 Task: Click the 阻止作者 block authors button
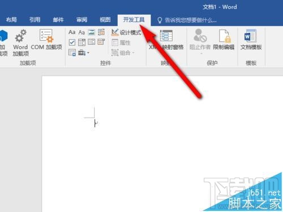(200, 41)
